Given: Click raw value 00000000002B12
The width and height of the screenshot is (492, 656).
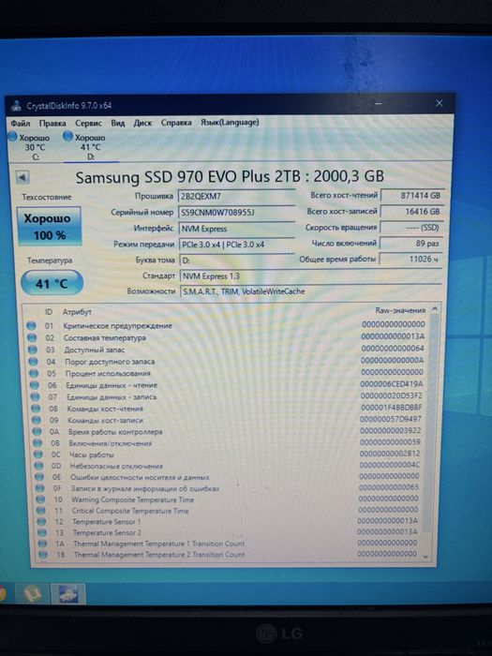Looking at the screenshot, I should coord(390,453).
